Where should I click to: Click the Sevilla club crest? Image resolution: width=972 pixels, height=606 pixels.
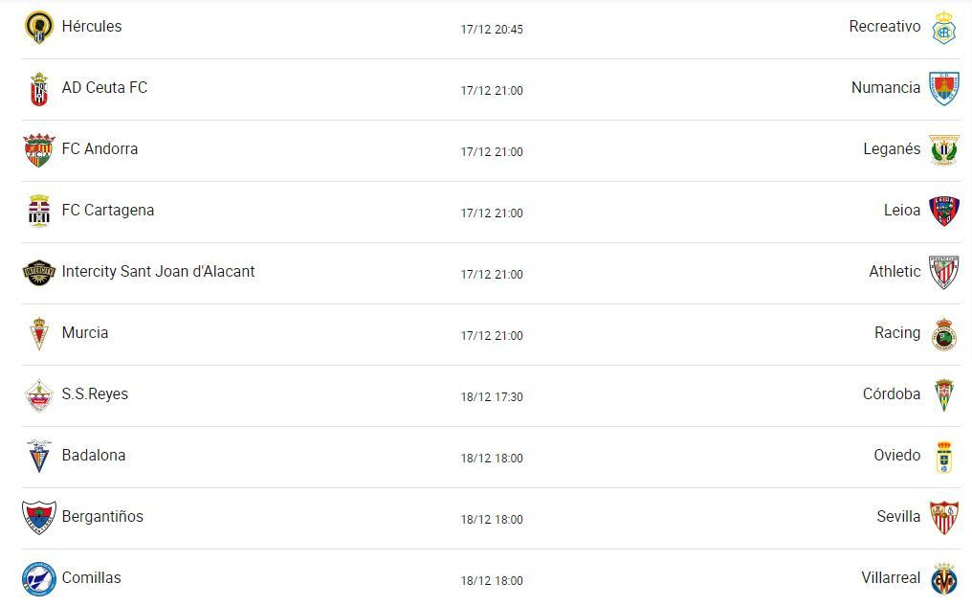943,517
